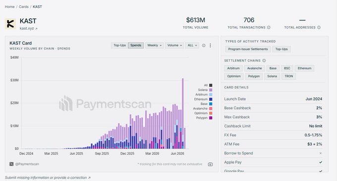Viewport: 337px width, 181px height.
Task: Open the ALL time range dropdown
Action: [x=192, y=45]
